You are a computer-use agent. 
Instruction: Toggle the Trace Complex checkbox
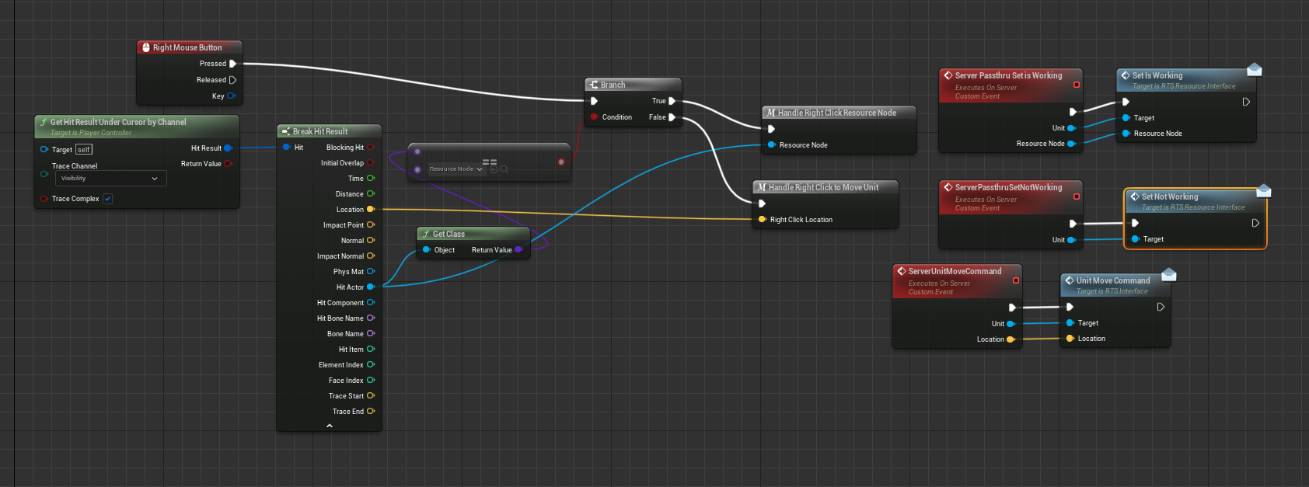(x=108, y=199)
